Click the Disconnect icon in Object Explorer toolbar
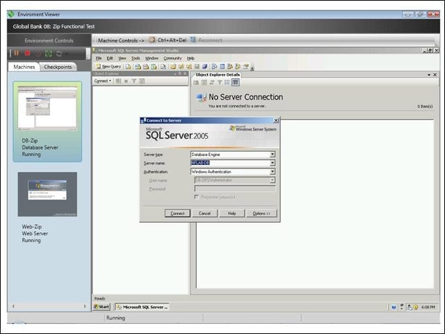Viewport: 445px width, 334px height. pos(118,81)
